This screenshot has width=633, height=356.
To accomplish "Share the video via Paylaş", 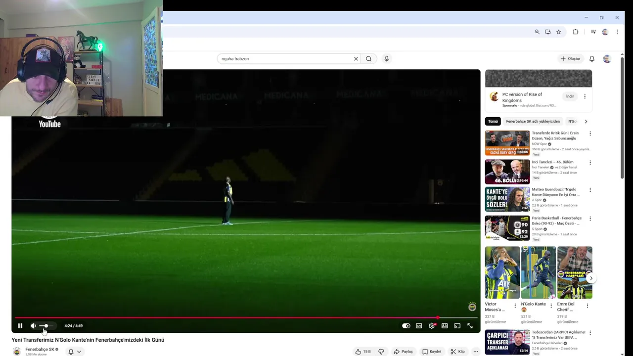I will point(403,352).
